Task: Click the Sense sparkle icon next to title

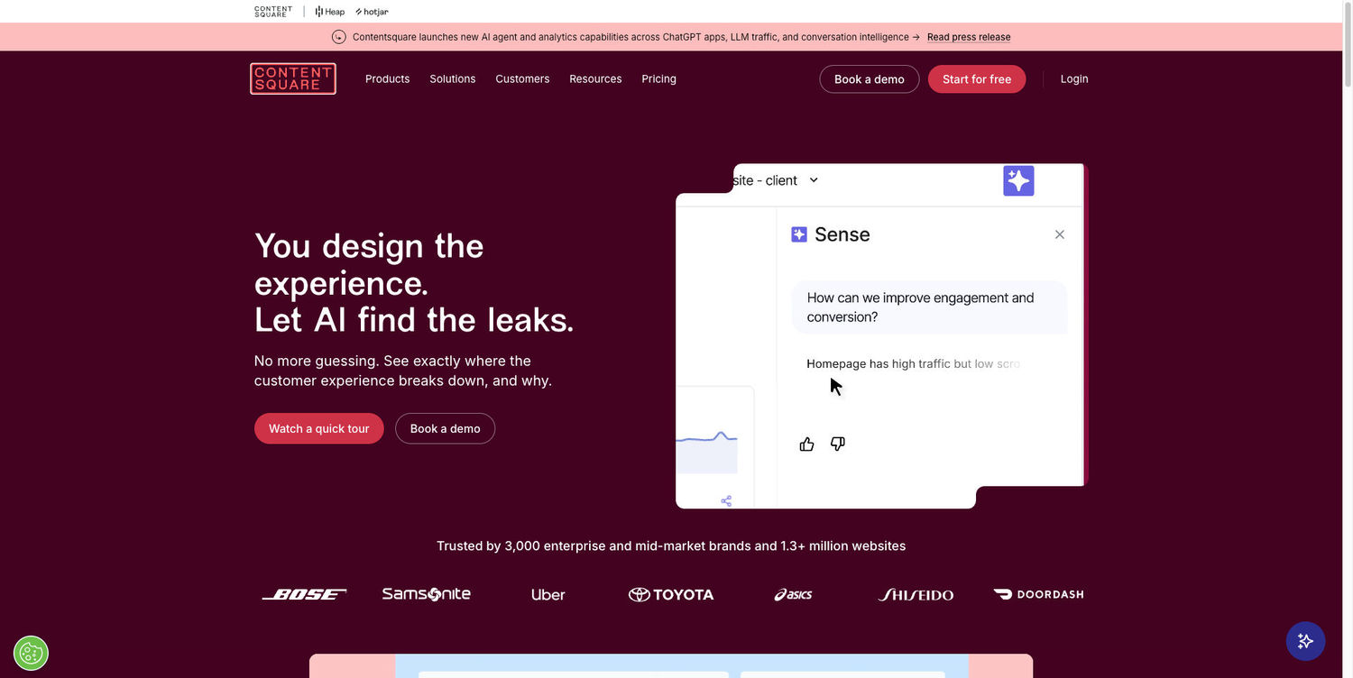Action: pyautogui.click(x=799, y=234)
